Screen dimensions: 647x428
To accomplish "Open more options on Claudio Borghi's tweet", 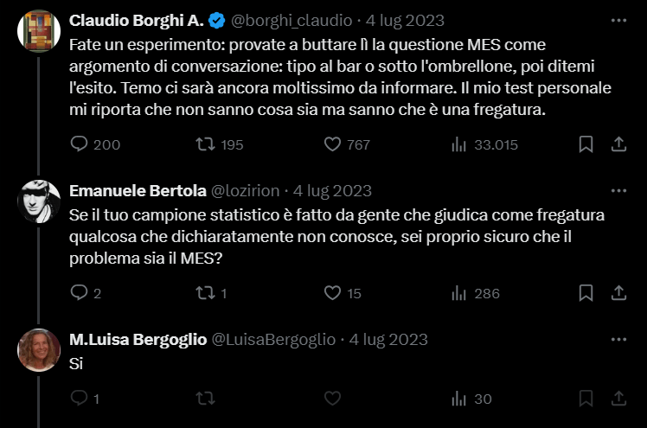I will 618,20.
